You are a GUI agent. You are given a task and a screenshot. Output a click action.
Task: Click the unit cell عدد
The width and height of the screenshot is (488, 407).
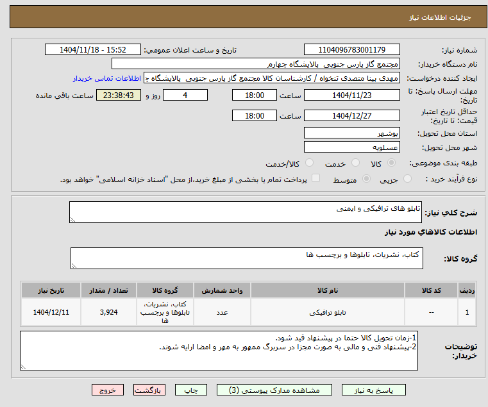pyautogui.click(x=222, y=312)
